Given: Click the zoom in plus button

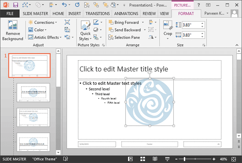Looking at the screenshot, I should pos(214,159).
